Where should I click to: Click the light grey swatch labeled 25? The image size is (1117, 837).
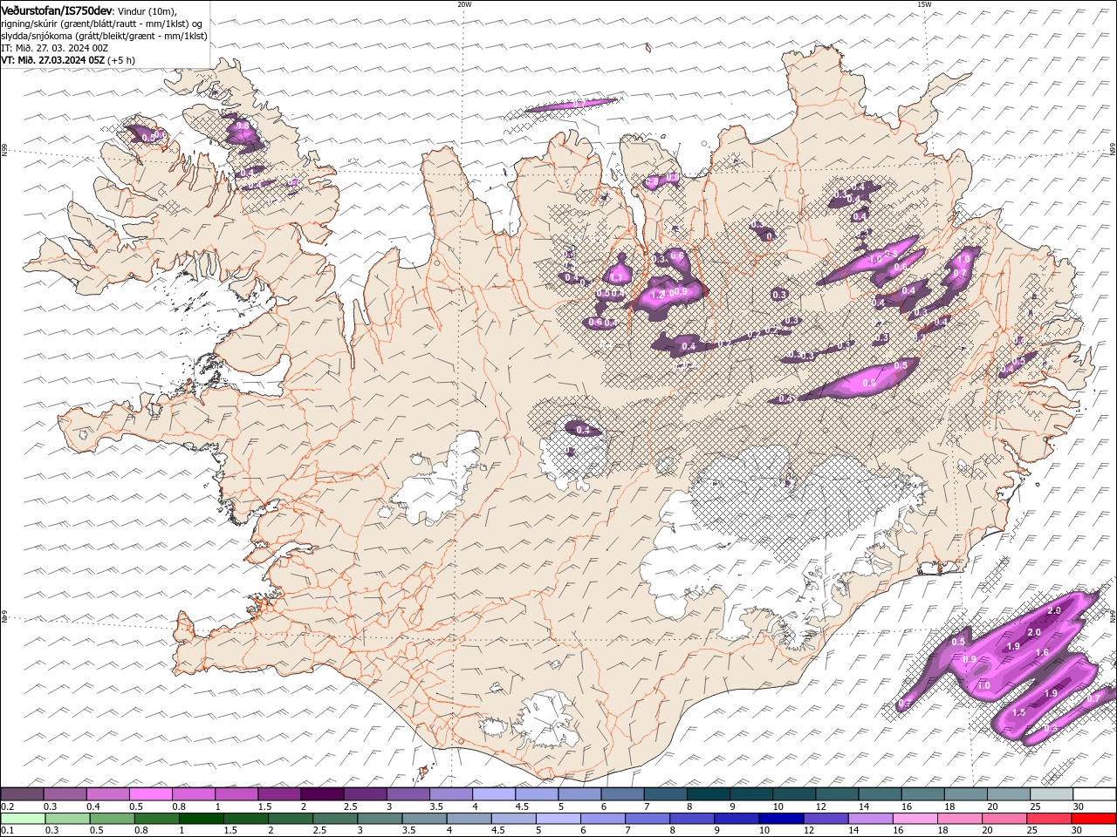[x=1052, y=794]
